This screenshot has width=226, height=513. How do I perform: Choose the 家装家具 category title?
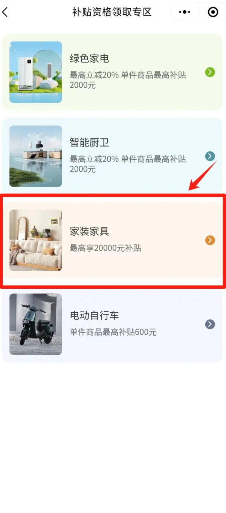pyautogui.click(x=89, y=231)
